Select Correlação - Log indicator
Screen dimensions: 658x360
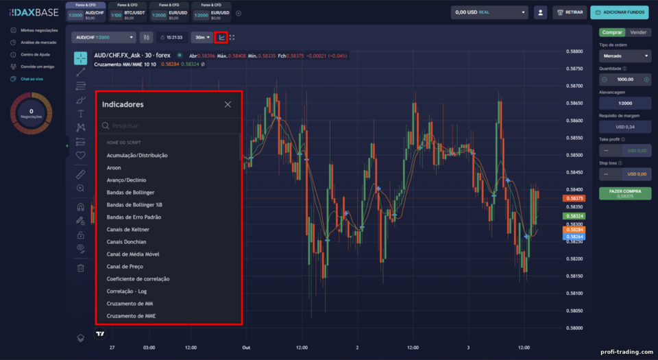127,291
